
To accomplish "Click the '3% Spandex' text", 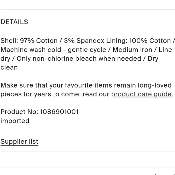I will pyautogui.click(x=84, y=41).
